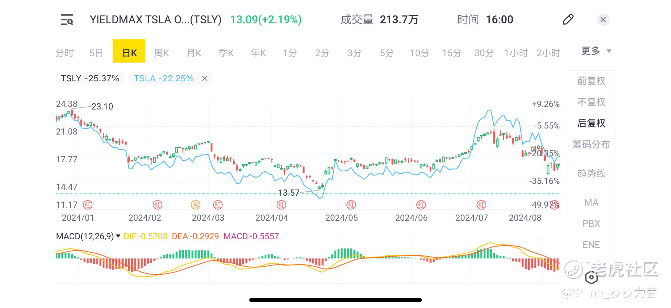Enable the 趋势线 trend line tool
671x308 pixels.
click(591, 173)
